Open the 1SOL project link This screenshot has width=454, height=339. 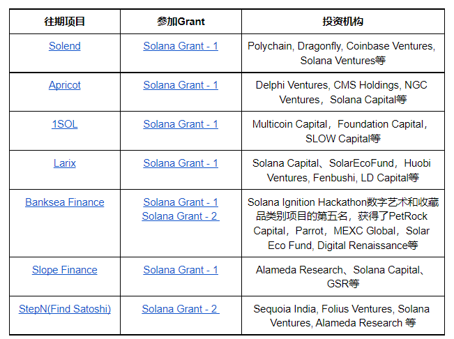65,124
